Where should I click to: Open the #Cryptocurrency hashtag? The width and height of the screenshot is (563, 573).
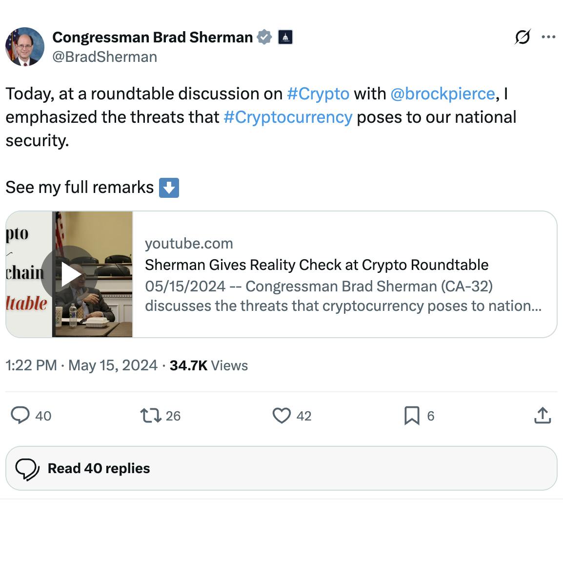click(x=288, y=117)
